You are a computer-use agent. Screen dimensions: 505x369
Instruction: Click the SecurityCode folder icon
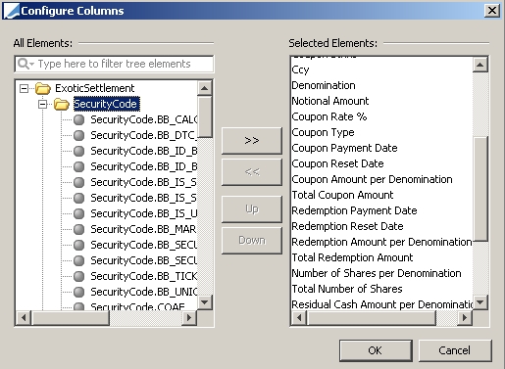(x=62, y=105)
